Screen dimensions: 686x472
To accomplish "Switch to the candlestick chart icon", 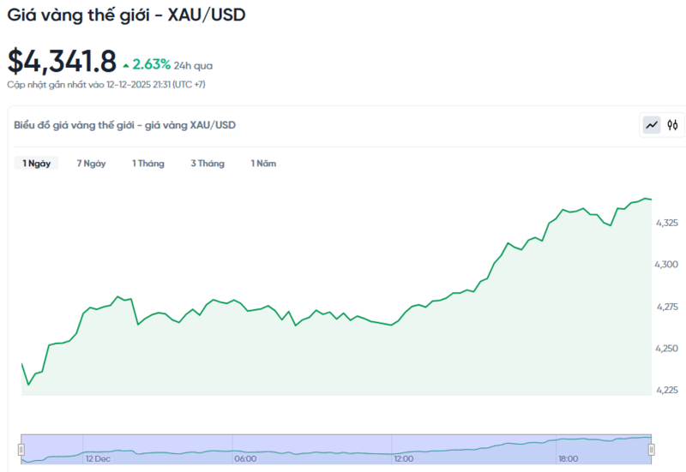I will coord(673,125).
